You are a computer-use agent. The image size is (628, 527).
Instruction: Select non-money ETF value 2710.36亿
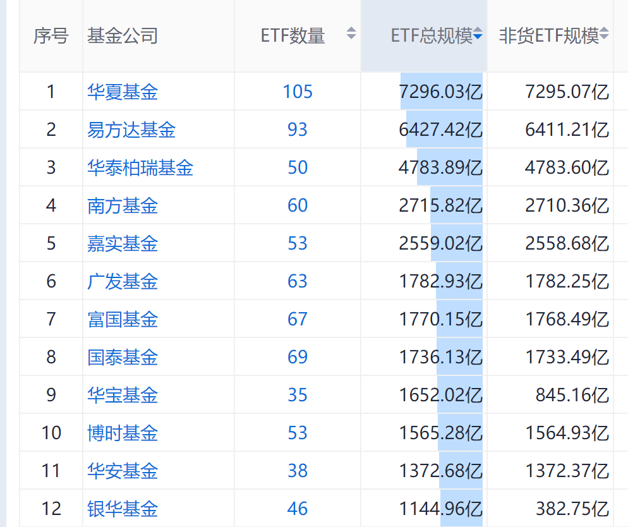pyautogui.click(x=567, y=205)
